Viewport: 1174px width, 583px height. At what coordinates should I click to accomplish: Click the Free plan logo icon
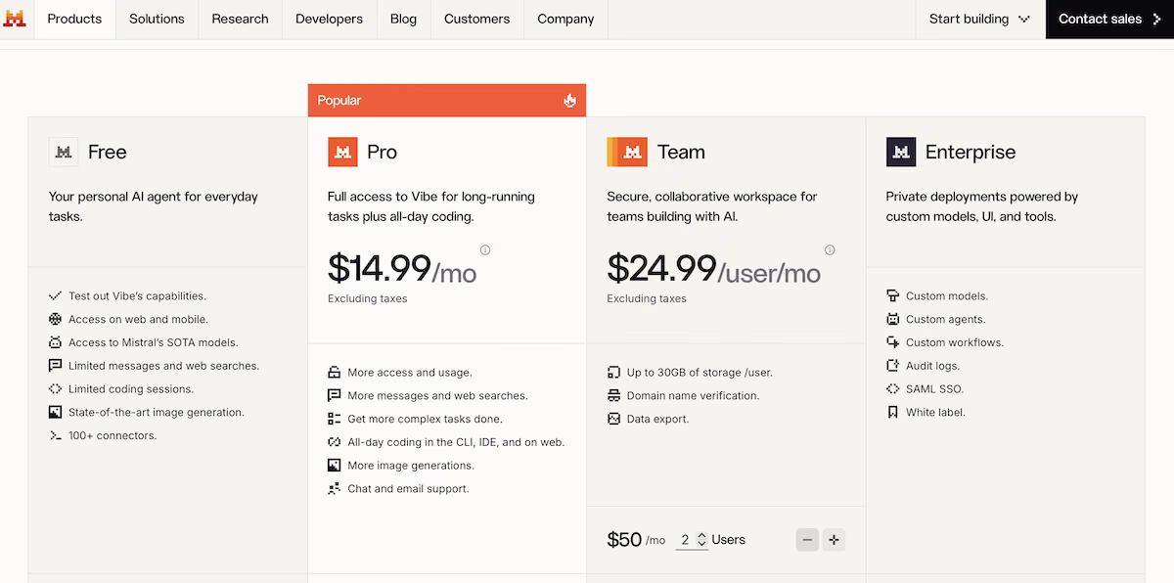pos(64,152)
